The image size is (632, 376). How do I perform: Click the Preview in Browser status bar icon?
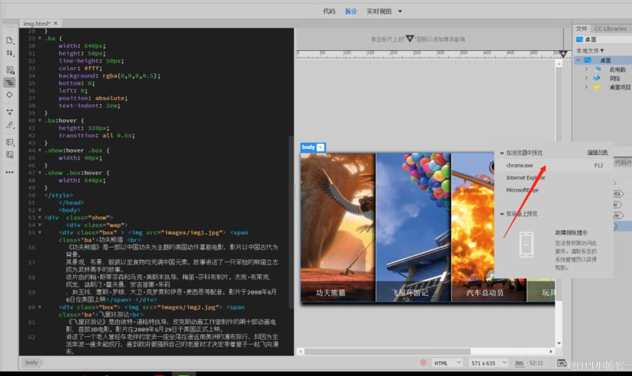562,363
